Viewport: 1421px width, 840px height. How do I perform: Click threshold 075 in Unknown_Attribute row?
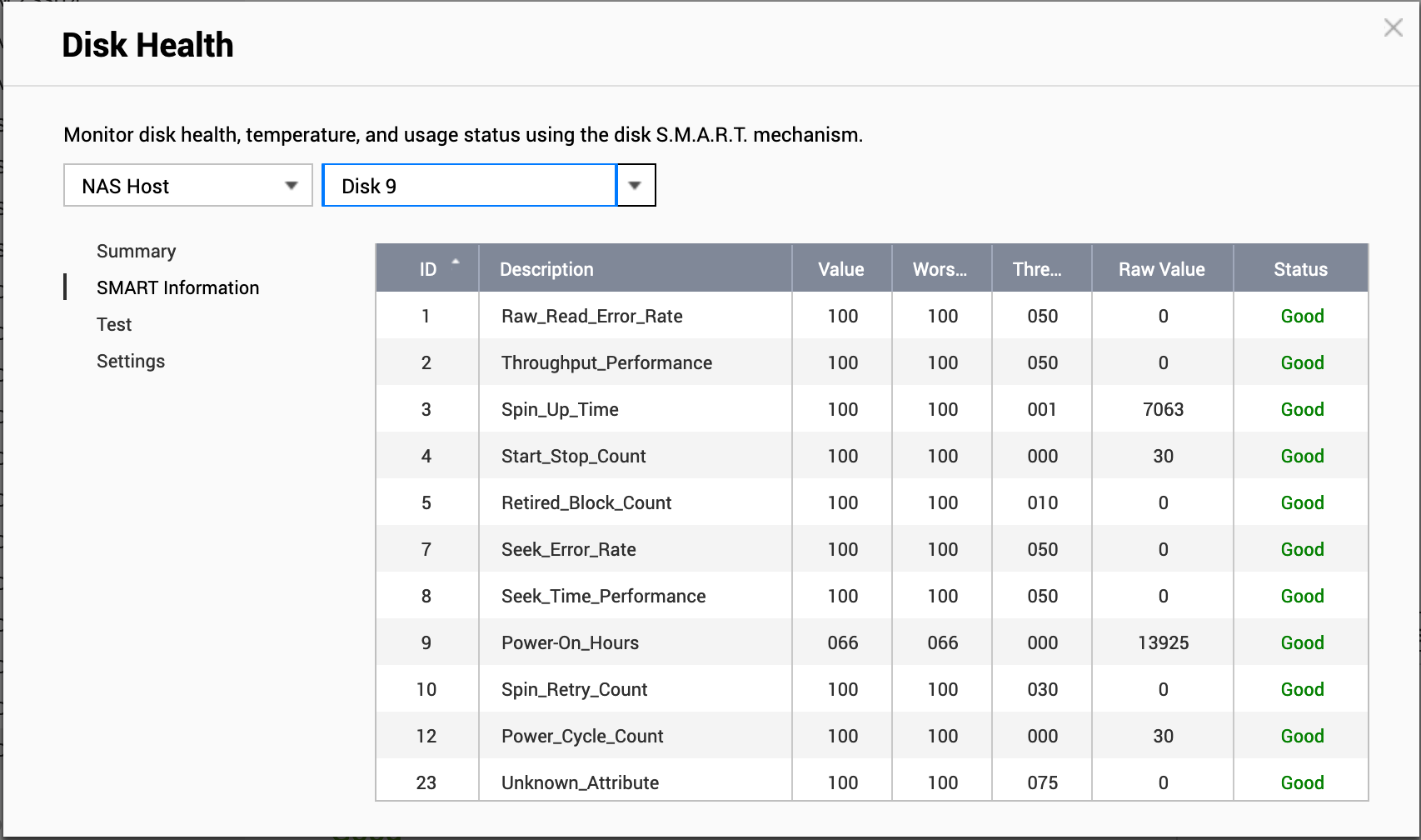pyautogui.click(x=1042, y=782)
